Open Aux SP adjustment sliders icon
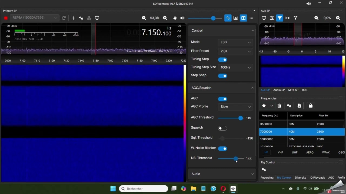This screenshot has height=194, width=346. (272, 18)
